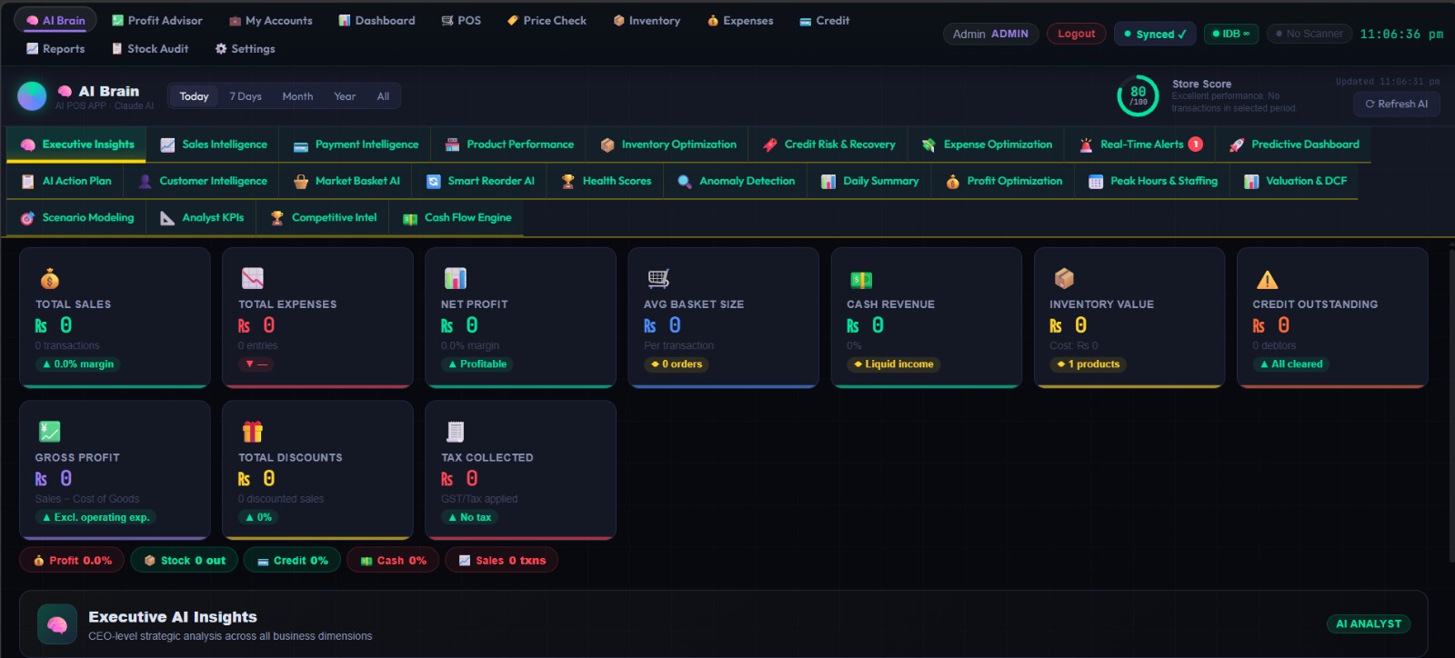Switch to Product Performance tab

[x=509, y=145]
